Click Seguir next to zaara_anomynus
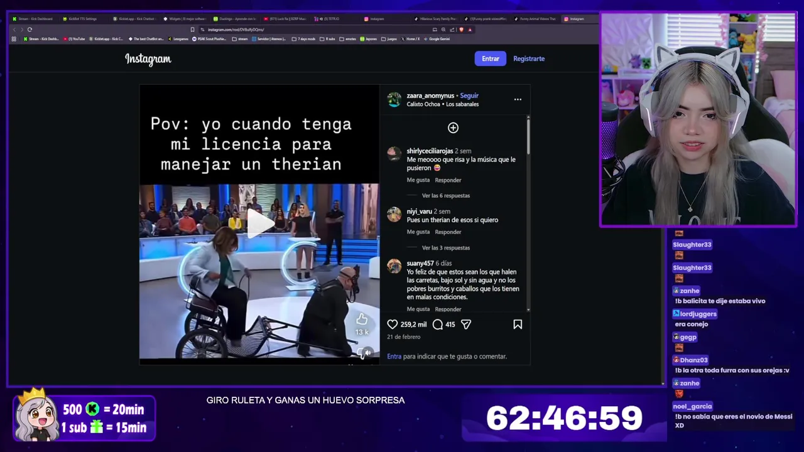 pyautogui.click(x=469, y=96)
